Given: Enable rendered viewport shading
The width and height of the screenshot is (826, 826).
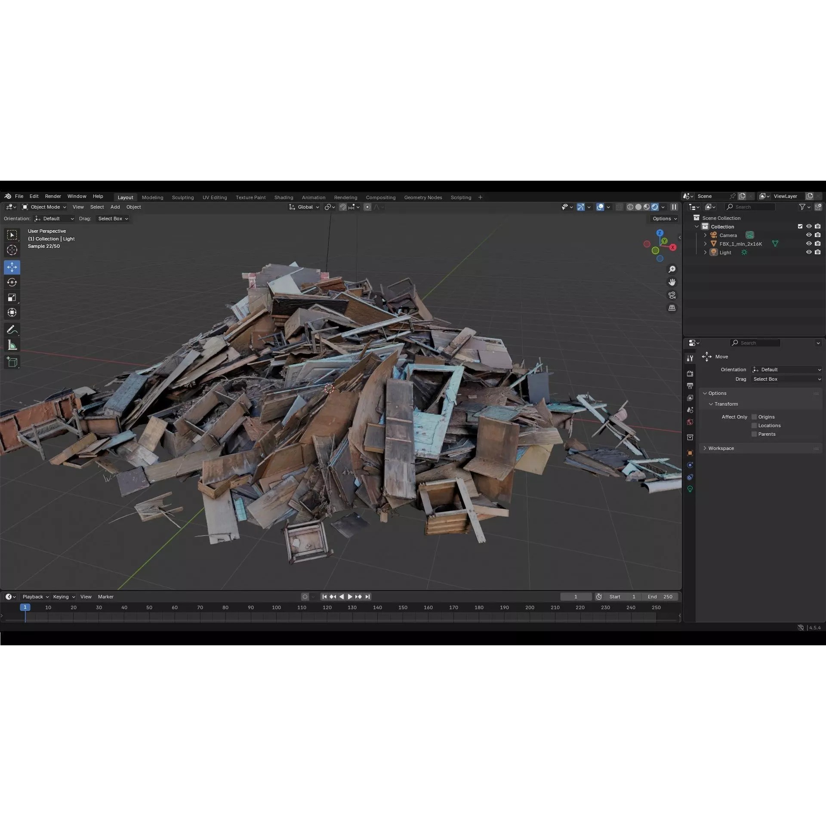Looking at the screenshot, I should (x=655, y=207).
